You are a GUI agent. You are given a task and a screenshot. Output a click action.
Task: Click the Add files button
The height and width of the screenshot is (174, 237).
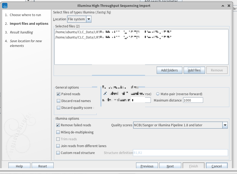click(194, 70)
